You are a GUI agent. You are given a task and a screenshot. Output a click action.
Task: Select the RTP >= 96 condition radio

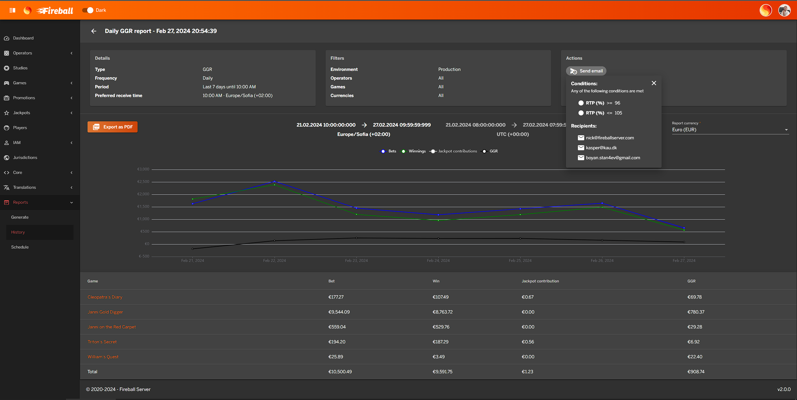(x=581, y=103)
